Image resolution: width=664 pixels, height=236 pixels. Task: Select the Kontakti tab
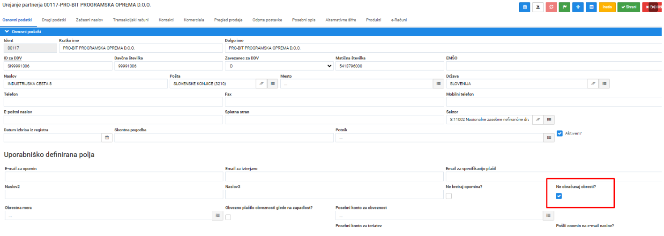(x=166, y=20)
